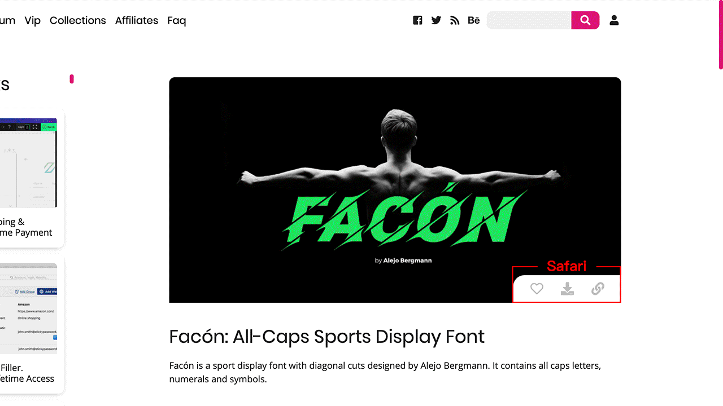The height and width of the screenshot is (406, 723).
Task: Open the user account profile icon
Action: pos(614,20)
